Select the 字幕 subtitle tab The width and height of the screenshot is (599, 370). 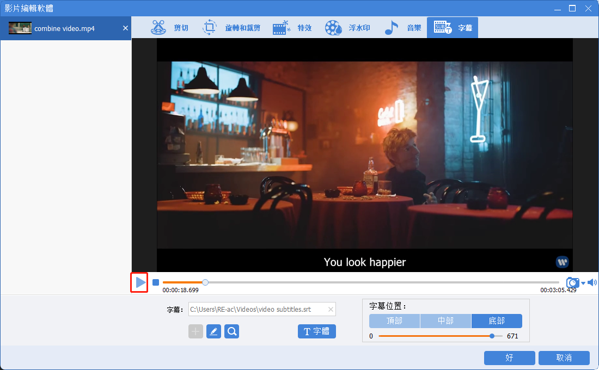click(453, 28)
